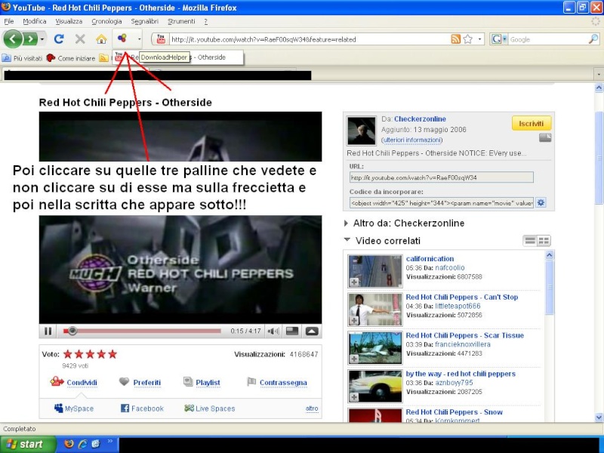Open embed customization gear icon

(x=541, y=202)
